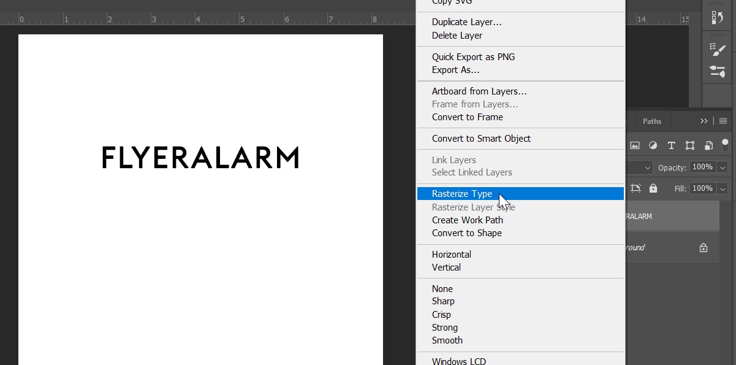Filter layers by smart object icon
Image resolution: width=736 pixels, height=365 pixels.
708,145
